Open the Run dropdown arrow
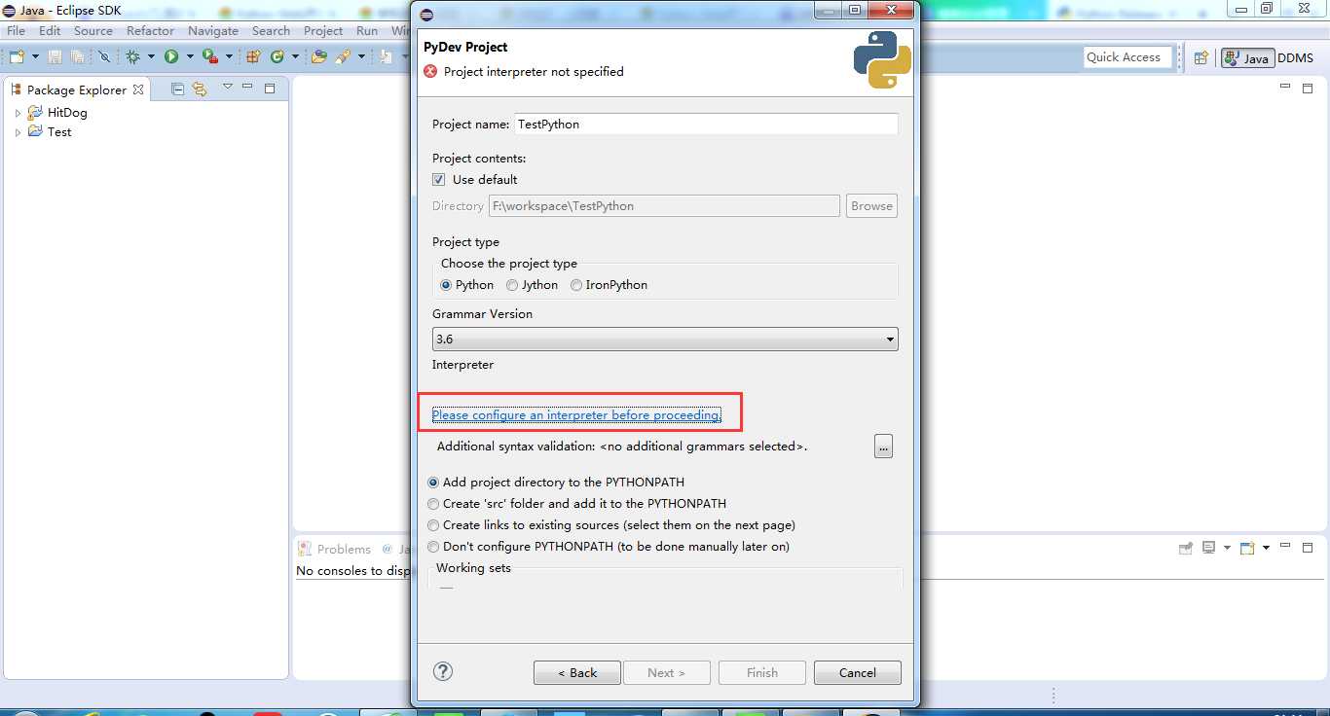The image size is (1330, 716). click(190, 57)
